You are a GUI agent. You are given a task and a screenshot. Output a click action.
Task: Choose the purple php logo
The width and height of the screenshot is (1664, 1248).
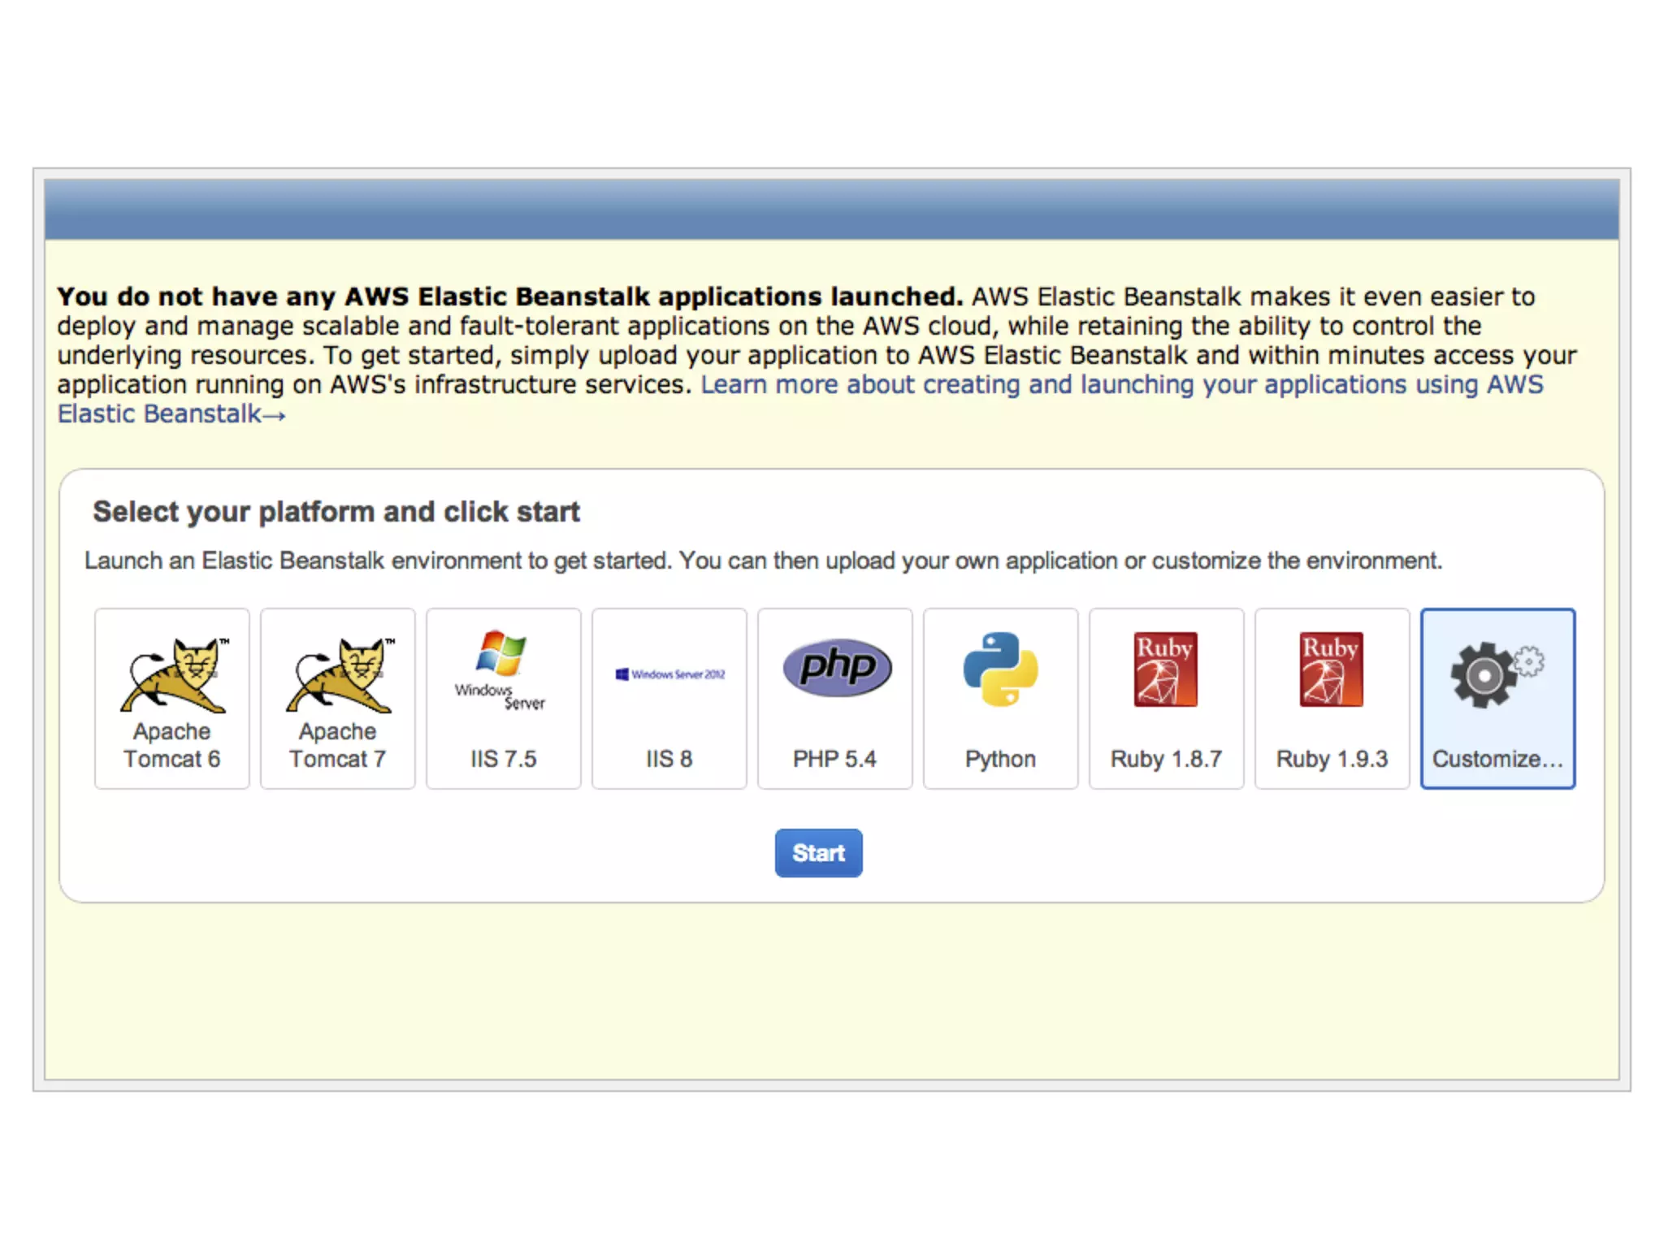[x=837, y=667]
